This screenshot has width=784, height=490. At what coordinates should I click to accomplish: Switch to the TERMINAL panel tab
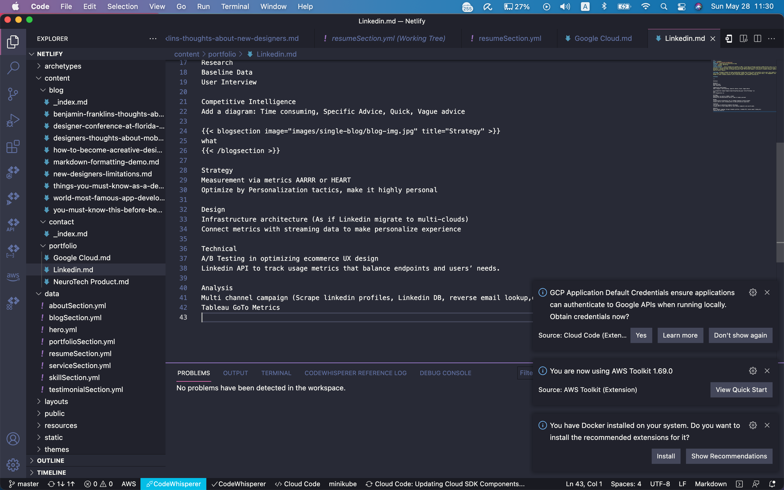[x=276, y=373]
